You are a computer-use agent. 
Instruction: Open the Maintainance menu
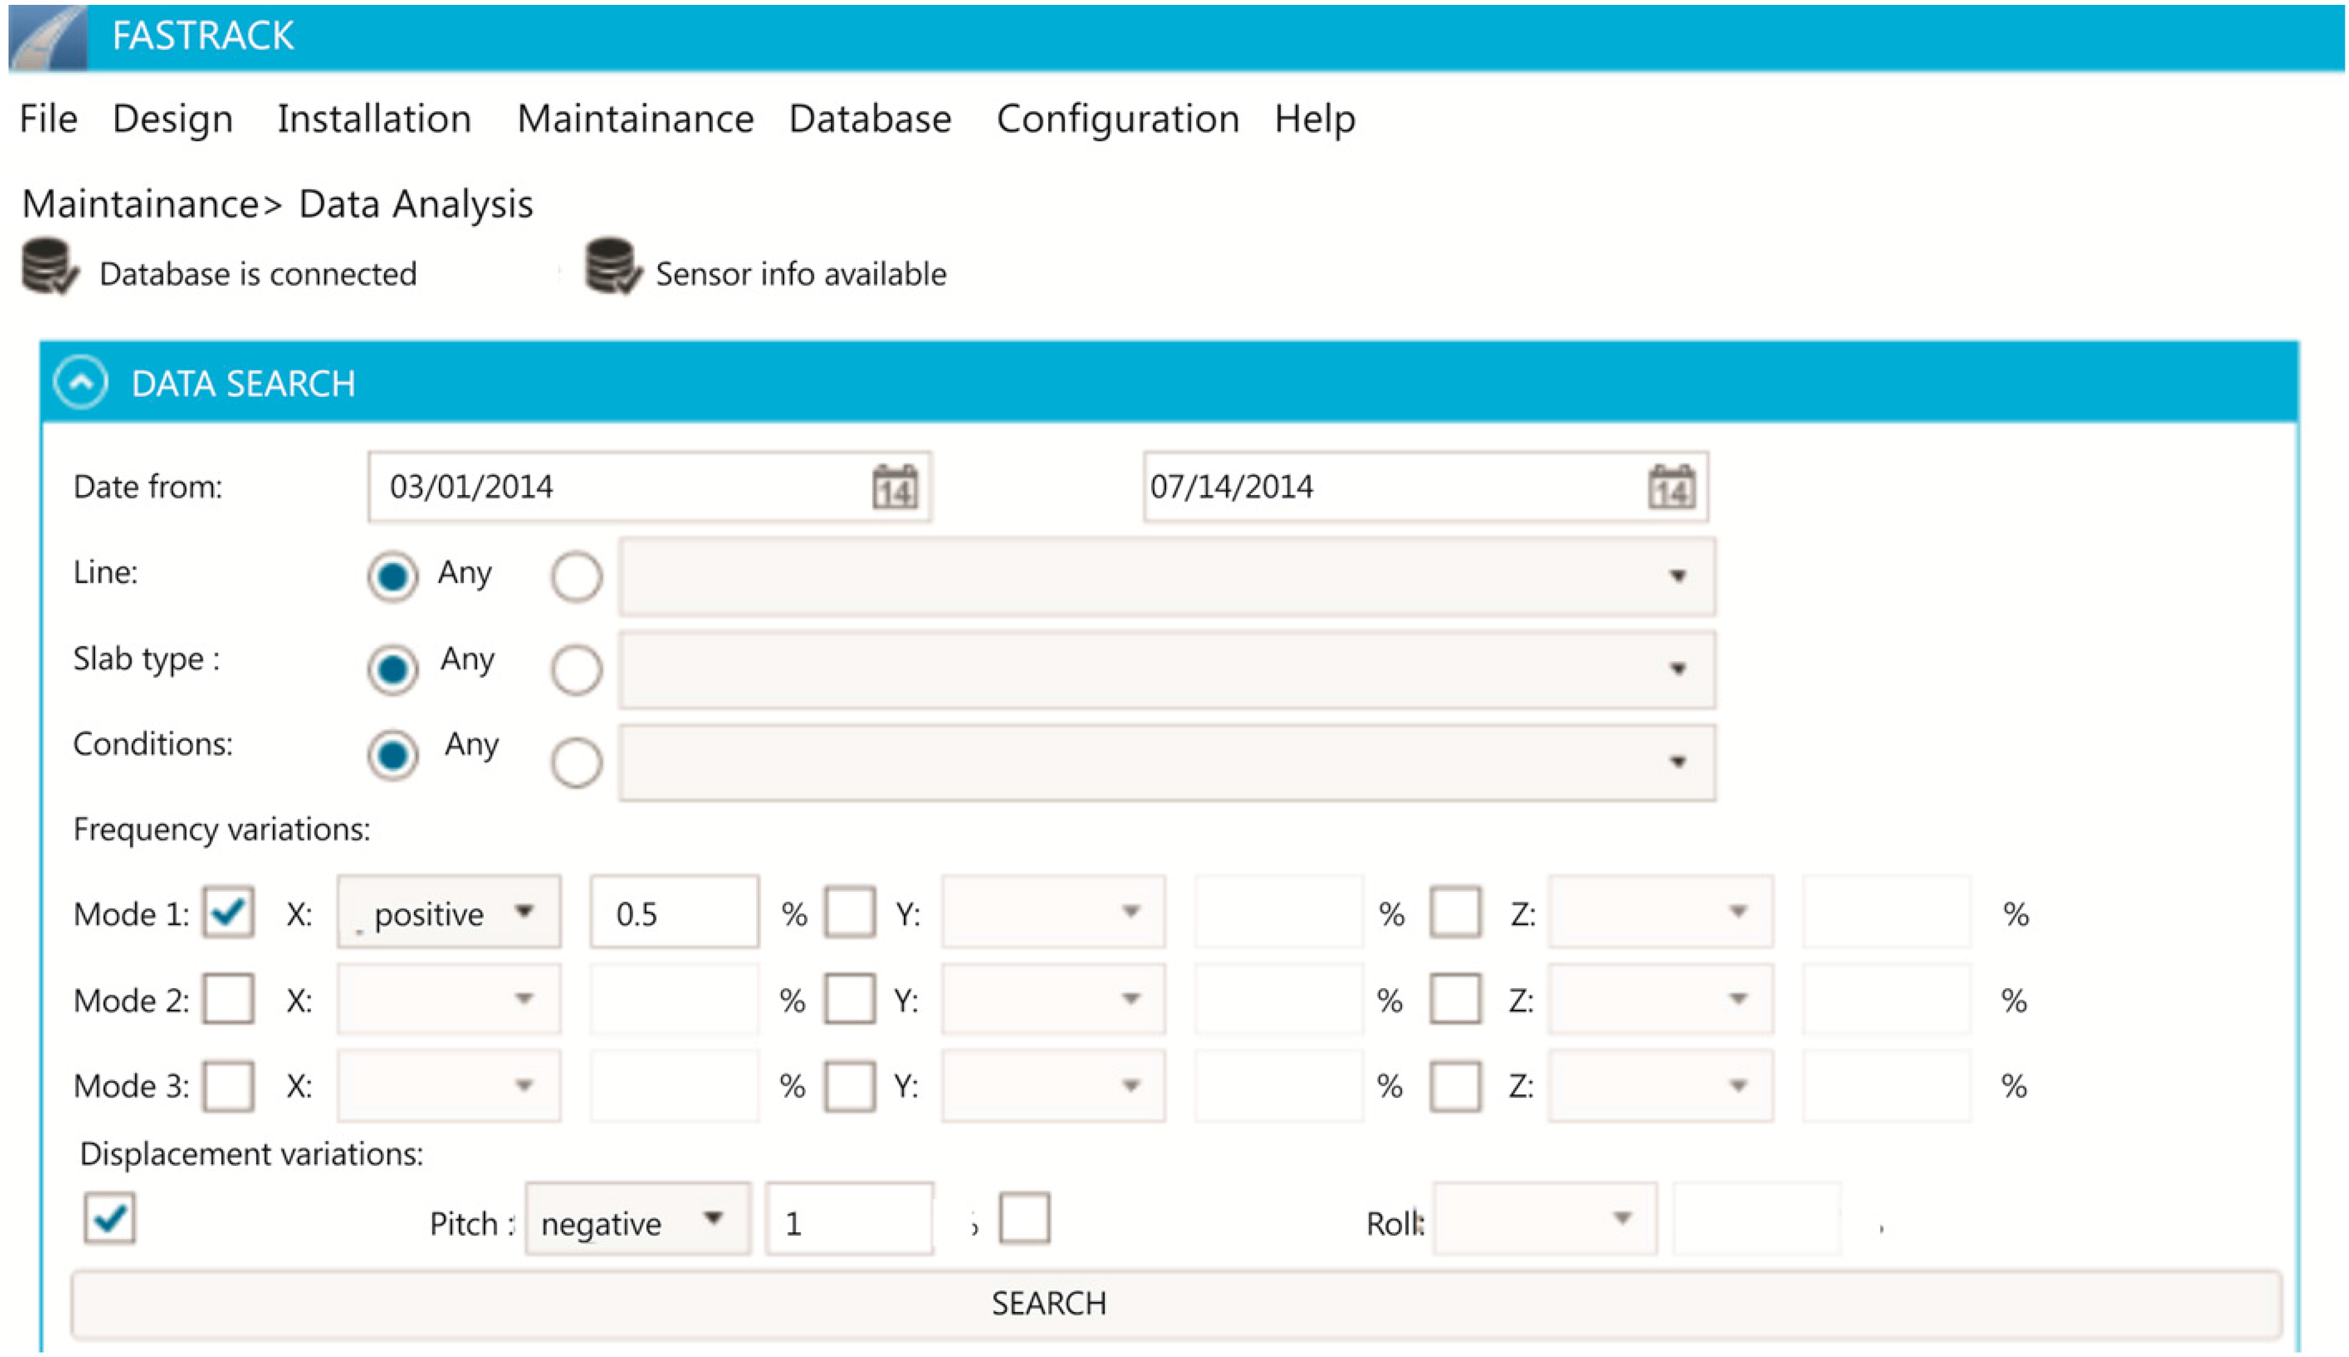point(634,119)
